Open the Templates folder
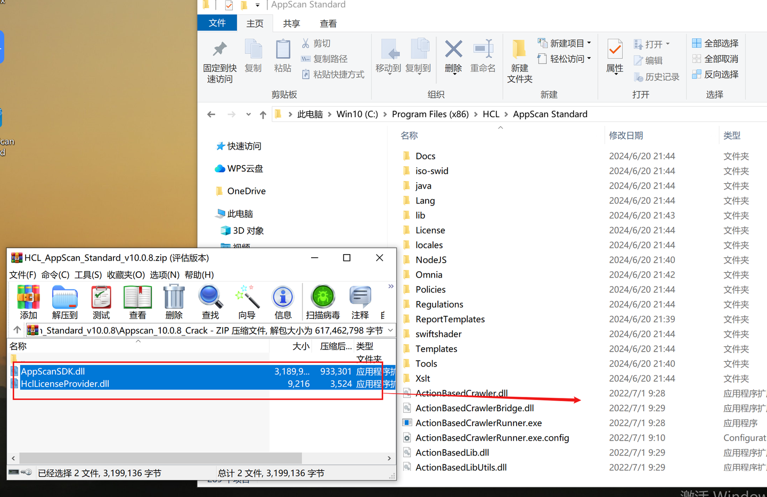This screenshot has width=767, height=497. (x=436, y=349)
